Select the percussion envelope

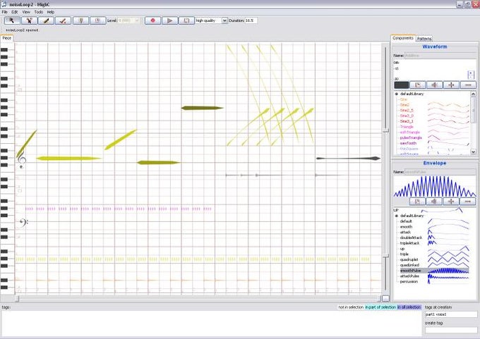tap(409, 282)
